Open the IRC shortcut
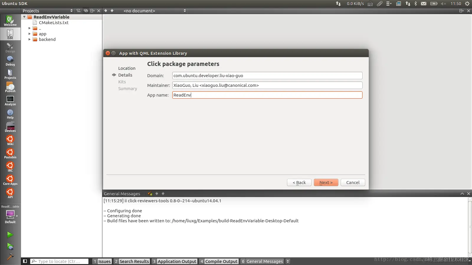472x265 pixels. tap(10, 167)
